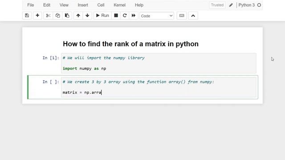Interrupt the kernel with stop icon
The width and height of the screenshot is (285, 160).
(116, 16)
